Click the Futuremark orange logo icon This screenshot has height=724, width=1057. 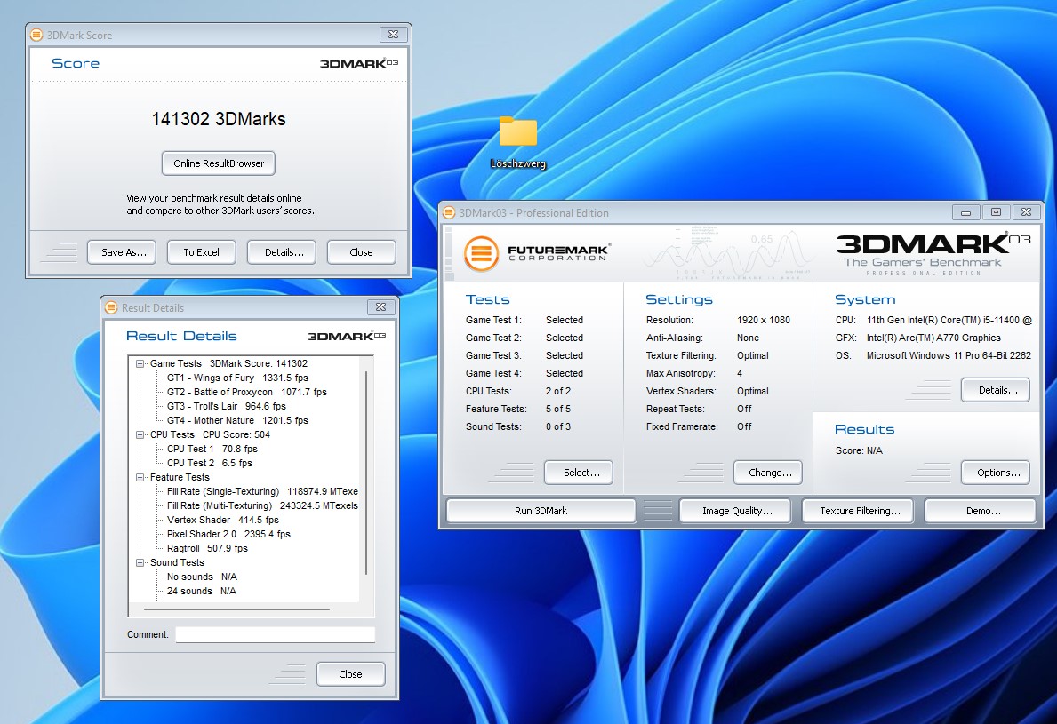pyautogui.click(x=481, y=253)
